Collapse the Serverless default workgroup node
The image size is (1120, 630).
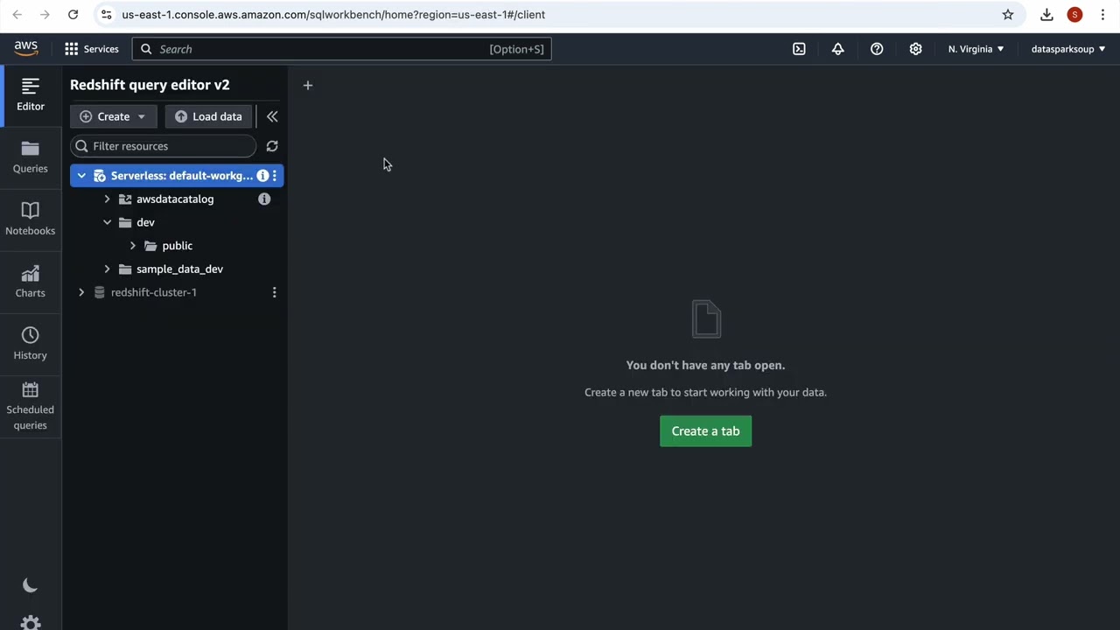[81, 176]
